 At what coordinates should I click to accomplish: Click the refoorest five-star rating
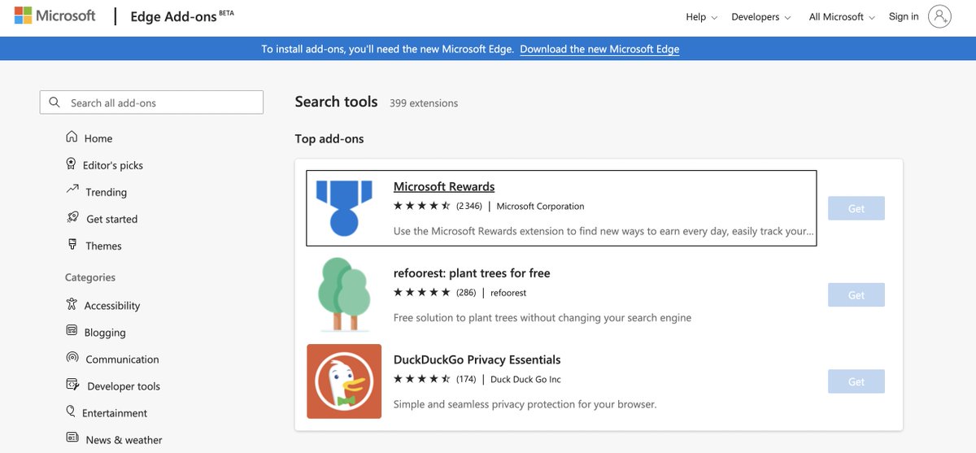tap(422, 292)
